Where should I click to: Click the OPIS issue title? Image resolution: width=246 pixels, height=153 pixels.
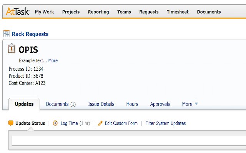click(28, 50)
